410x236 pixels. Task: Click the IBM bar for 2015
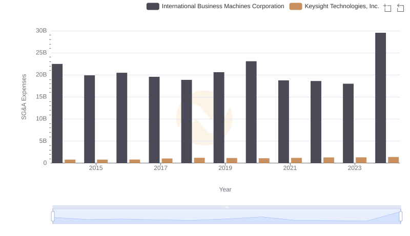89,119
